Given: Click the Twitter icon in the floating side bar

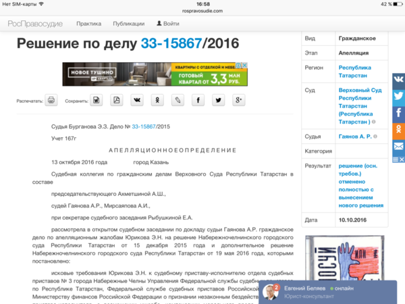Looking at the screenshot, I should point(398,96).
